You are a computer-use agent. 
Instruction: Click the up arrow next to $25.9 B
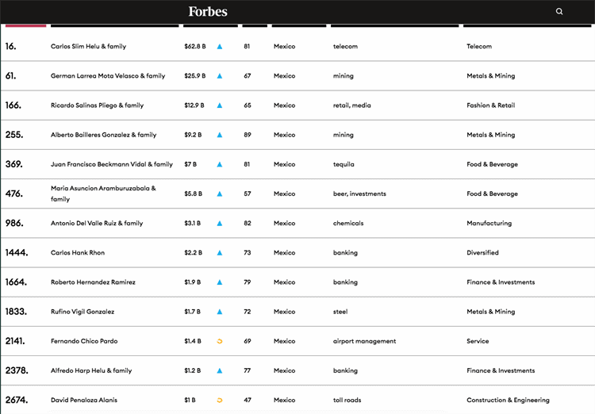220,76
